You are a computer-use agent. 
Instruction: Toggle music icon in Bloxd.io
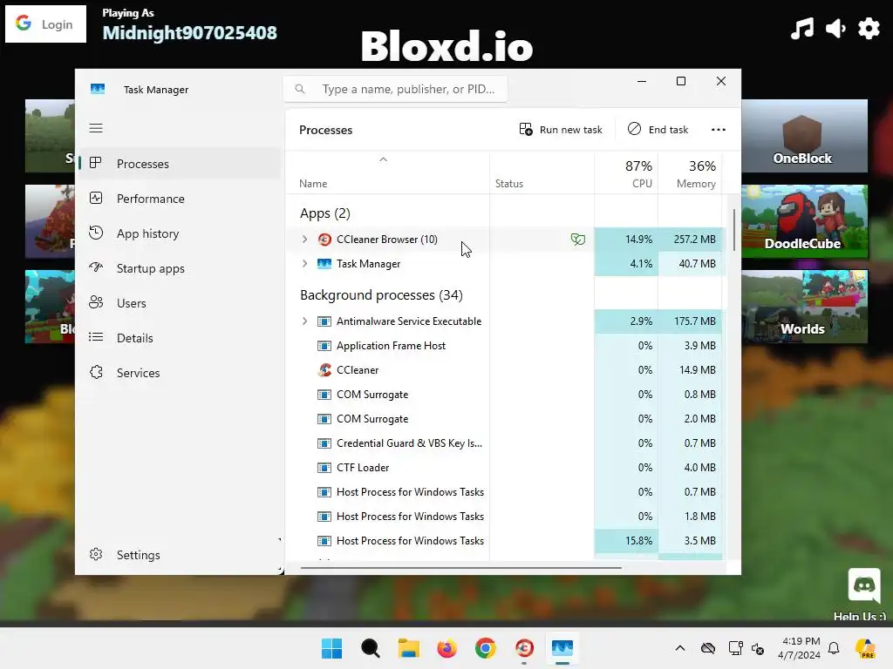[802, 28]
